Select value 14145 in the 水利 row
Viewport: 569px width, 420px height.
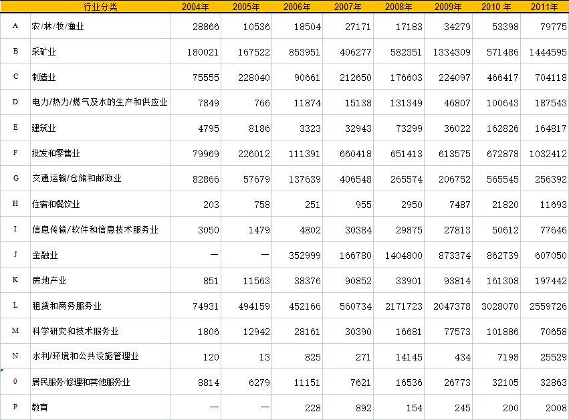tap(399, 356)
